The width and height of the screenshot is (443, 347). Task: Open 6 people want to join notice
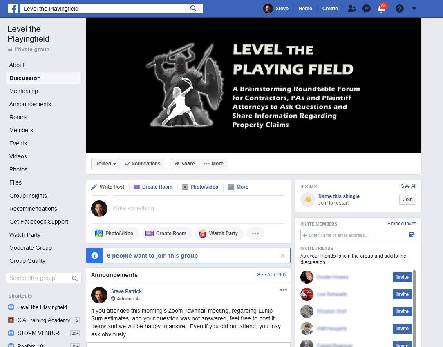(x=152, y=256)
